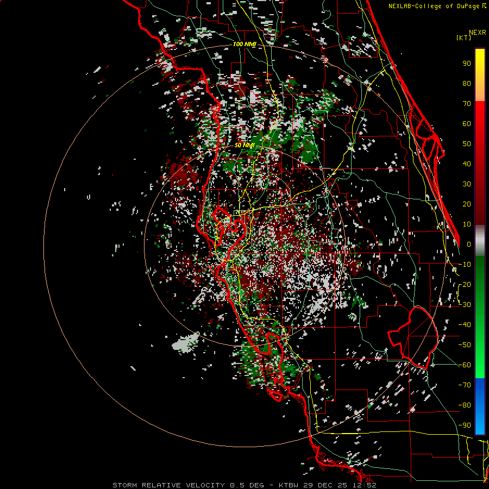The width and height of the screenshot is (489, 489).
Task: Click the -40 value on the velocity scale
Action: 465,325
